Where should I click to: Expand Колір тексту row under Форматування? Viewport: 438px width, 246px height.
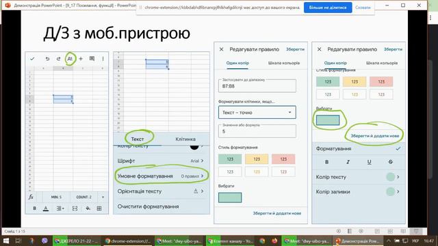point(359,177)
